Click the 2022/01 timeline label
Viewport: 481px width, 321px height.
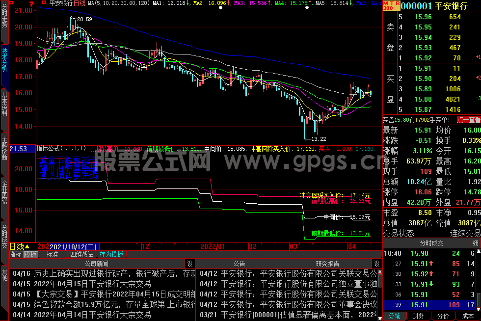pyautogui.click(x=213, y=246)
